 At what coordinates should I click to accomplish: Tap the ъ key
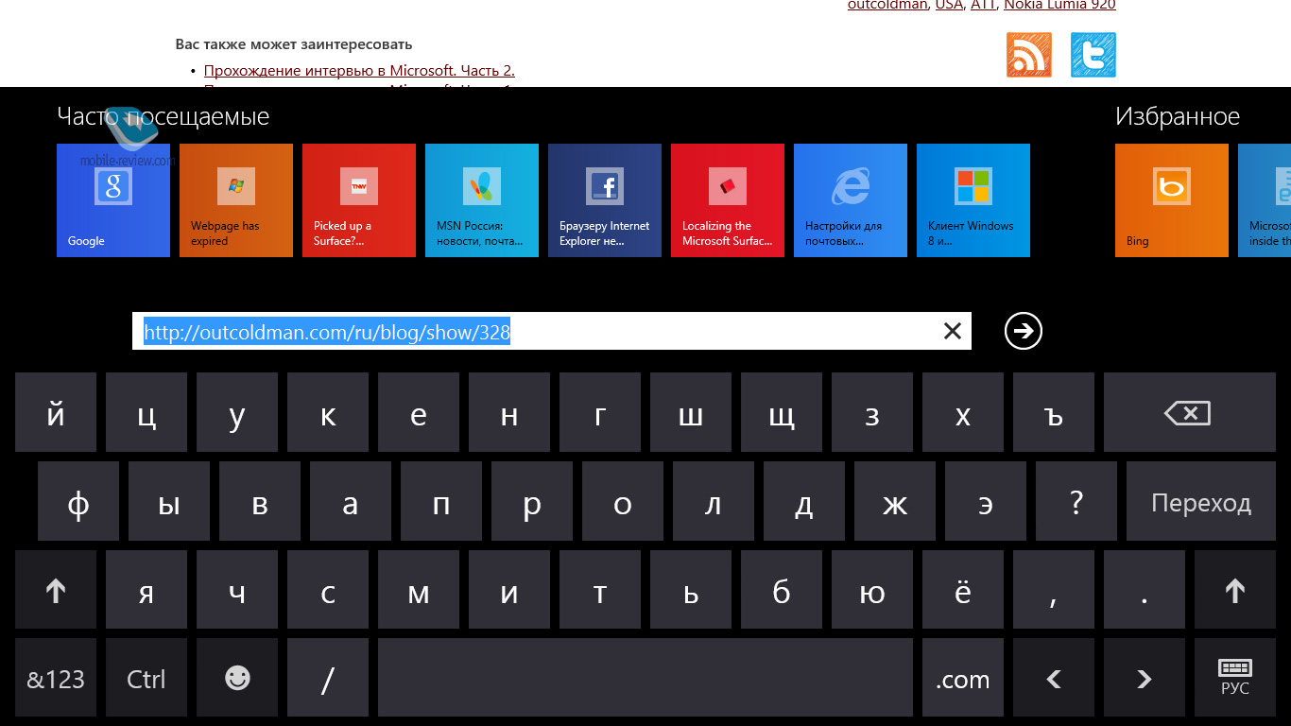tap(1054, 412)
